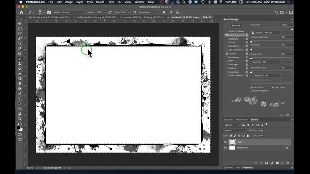The width and height of the screenshot is (310, 174).
Task: Select the Crop tool
Action: [20, 43]
